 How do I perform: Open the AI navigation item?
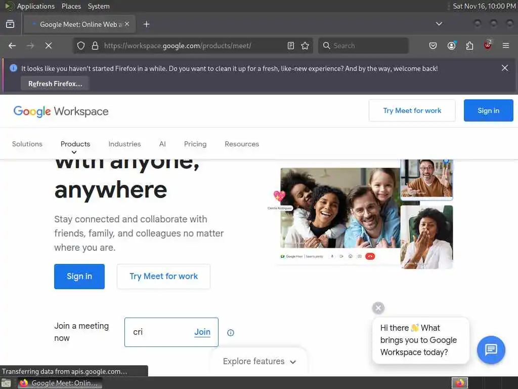[x=162, y=144]
